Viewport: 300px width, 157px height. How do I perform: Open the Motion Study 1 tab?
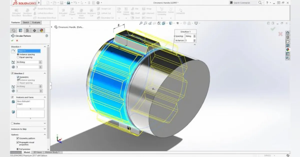pos(53,152)
